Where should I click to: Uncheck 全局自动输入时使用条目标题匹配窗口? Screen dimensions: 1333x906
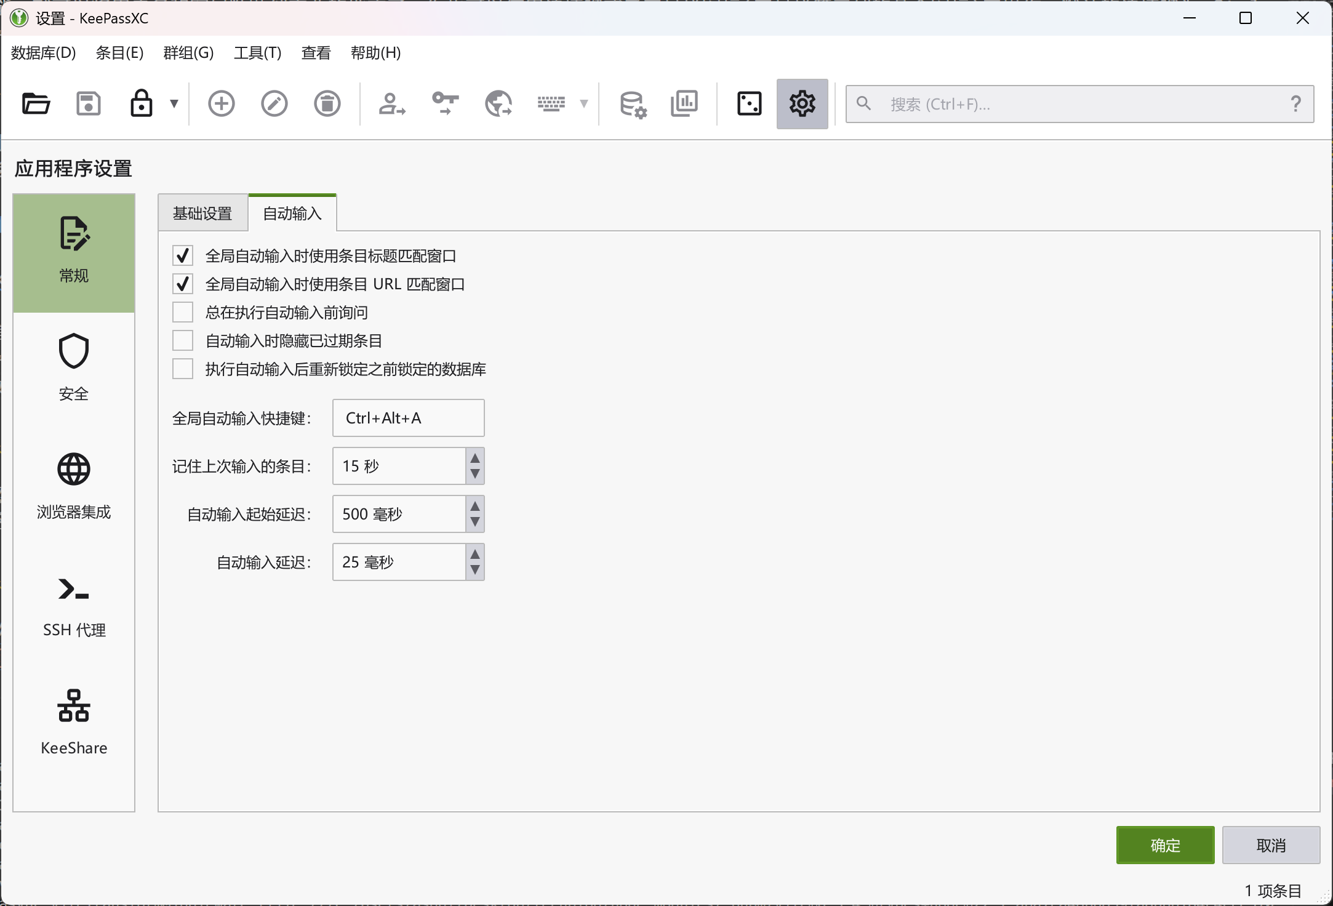tap(183, 255)
